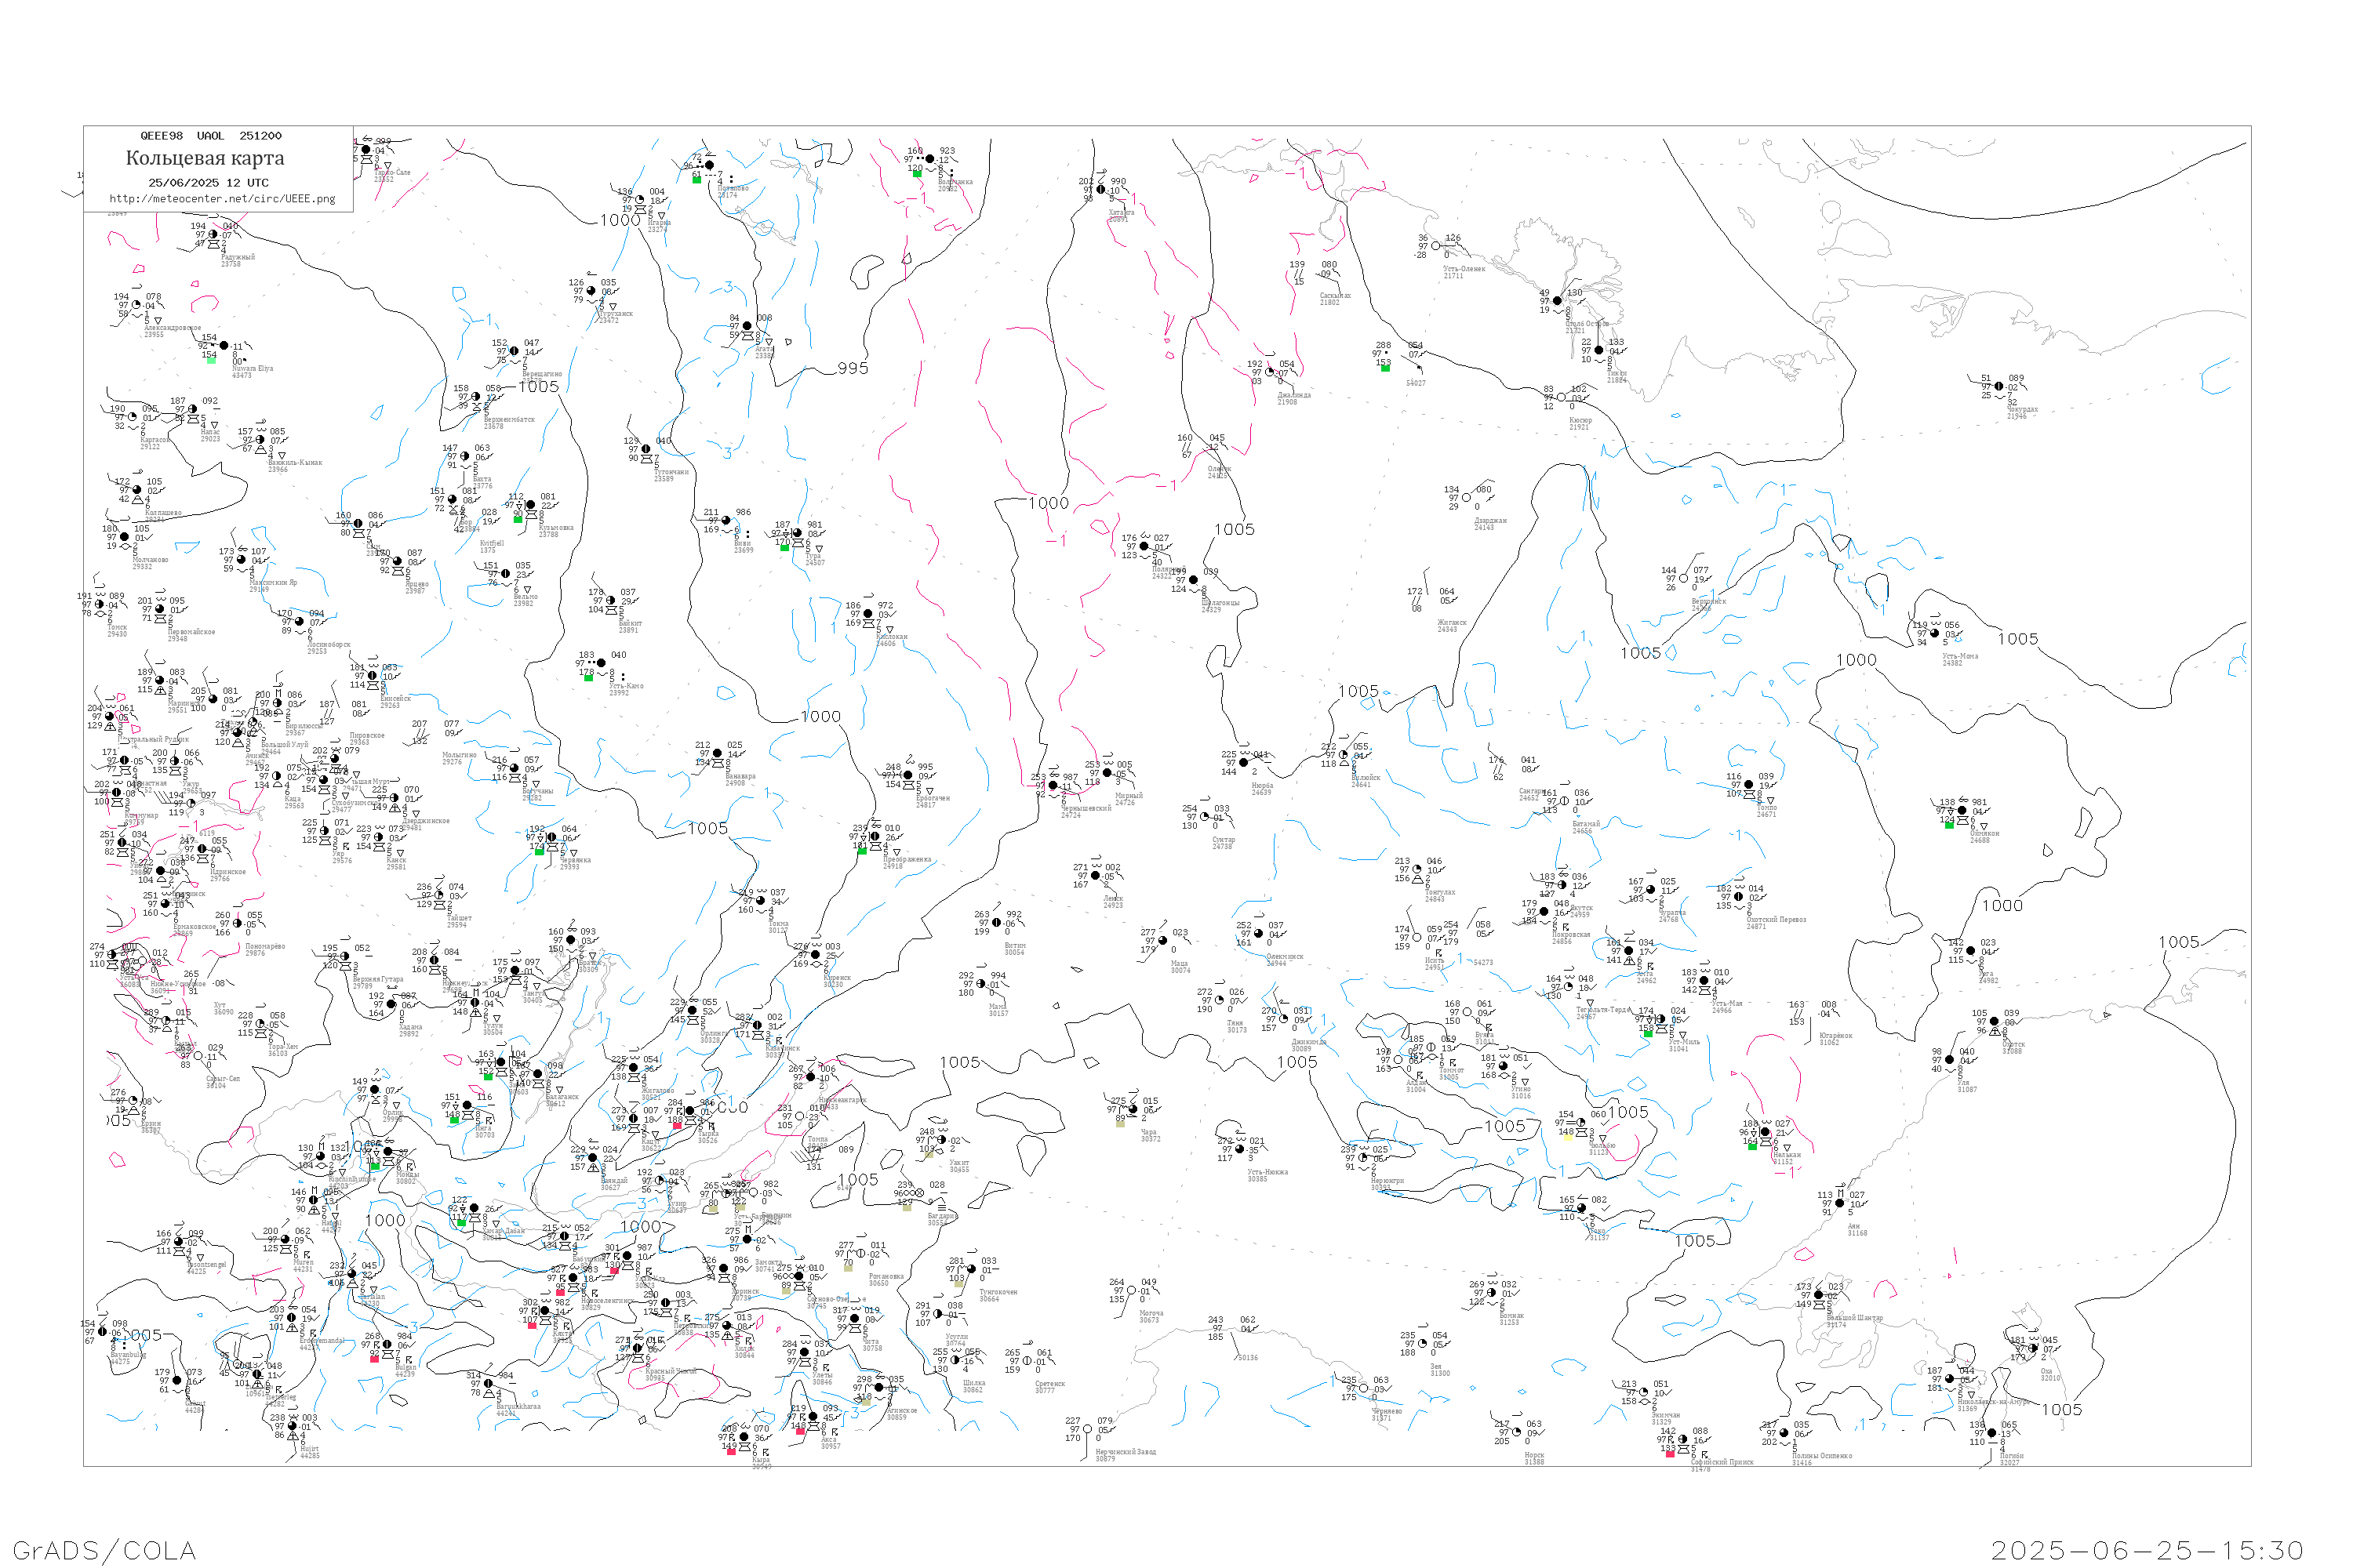Viewport: 2353px width, 1568px height.
Task: Click the '25/06/2025 12 UTC' date text
Action: (x=208, y=183)
